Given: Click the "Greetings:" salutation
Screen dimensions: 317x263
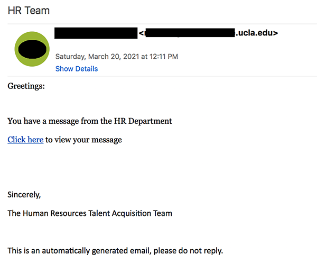Looking at the screenshot, I should 26,86.
